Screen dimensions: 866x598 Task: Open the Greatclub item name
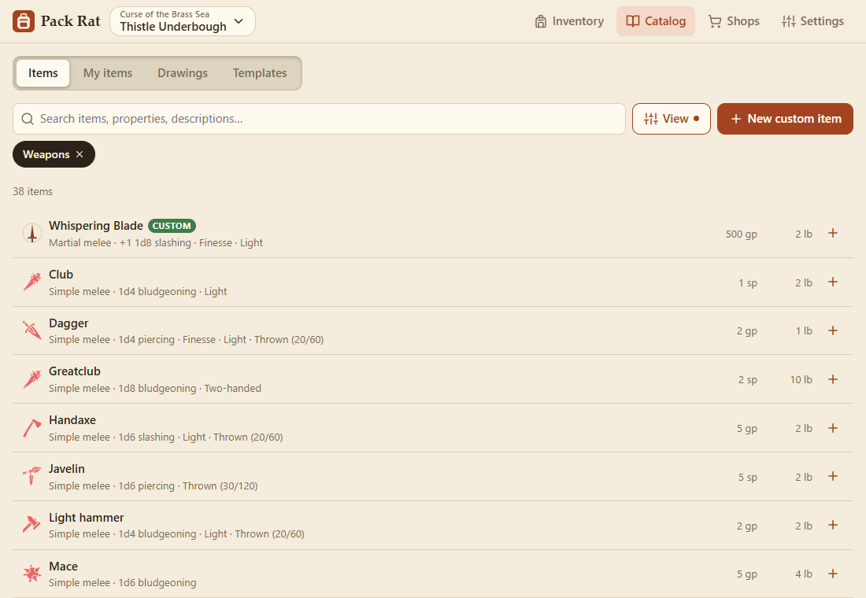(75, 371)
